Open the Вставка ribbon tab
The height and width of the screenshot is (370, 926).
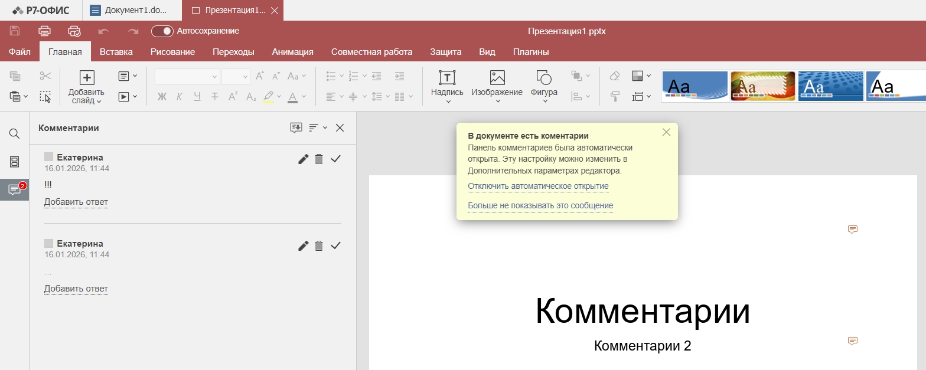tap(116, 52)
